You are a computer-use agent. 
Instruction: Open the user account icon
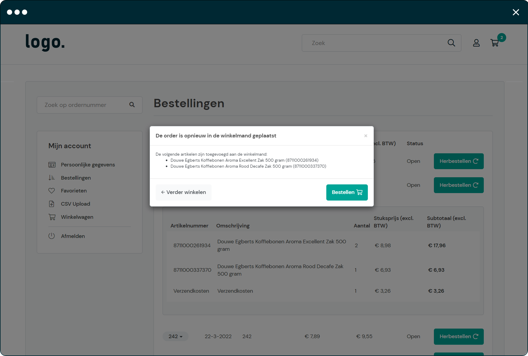[x=476, y=43]
